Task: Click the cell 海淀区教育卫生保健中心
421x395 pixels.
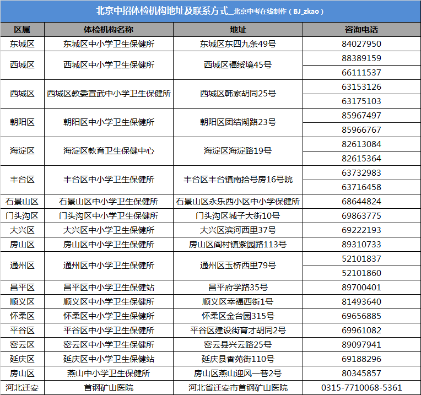Action: [x=109, y=151]
